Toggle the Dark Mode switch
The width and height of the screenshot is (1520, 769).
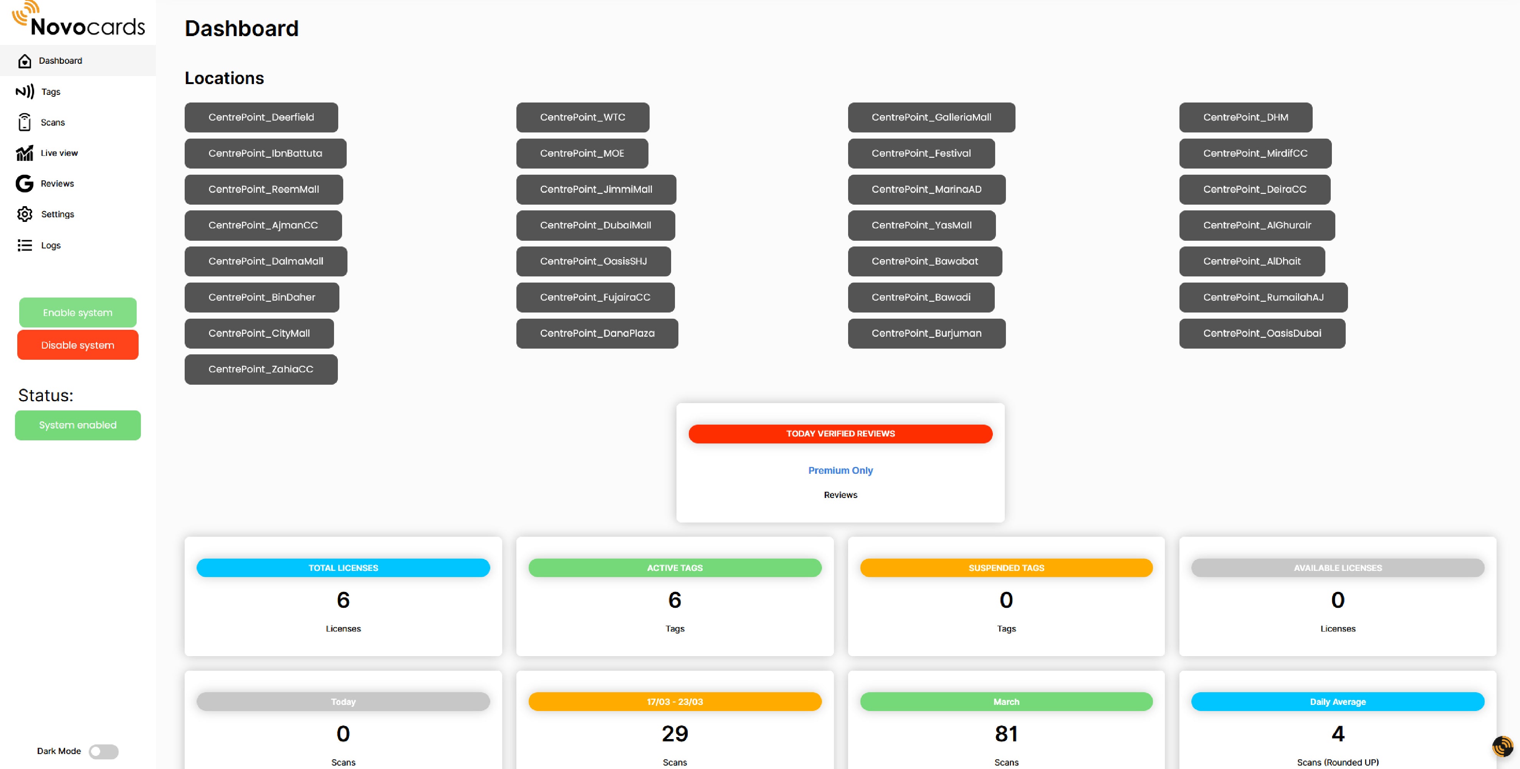(103, 751)
